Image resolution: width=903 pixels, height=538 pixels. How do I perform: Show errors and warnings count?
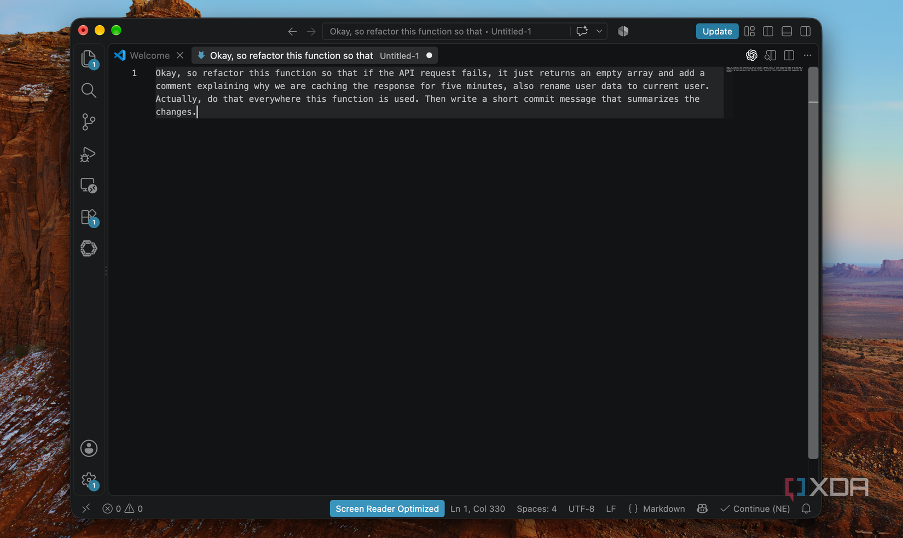[x=123, y=508]
